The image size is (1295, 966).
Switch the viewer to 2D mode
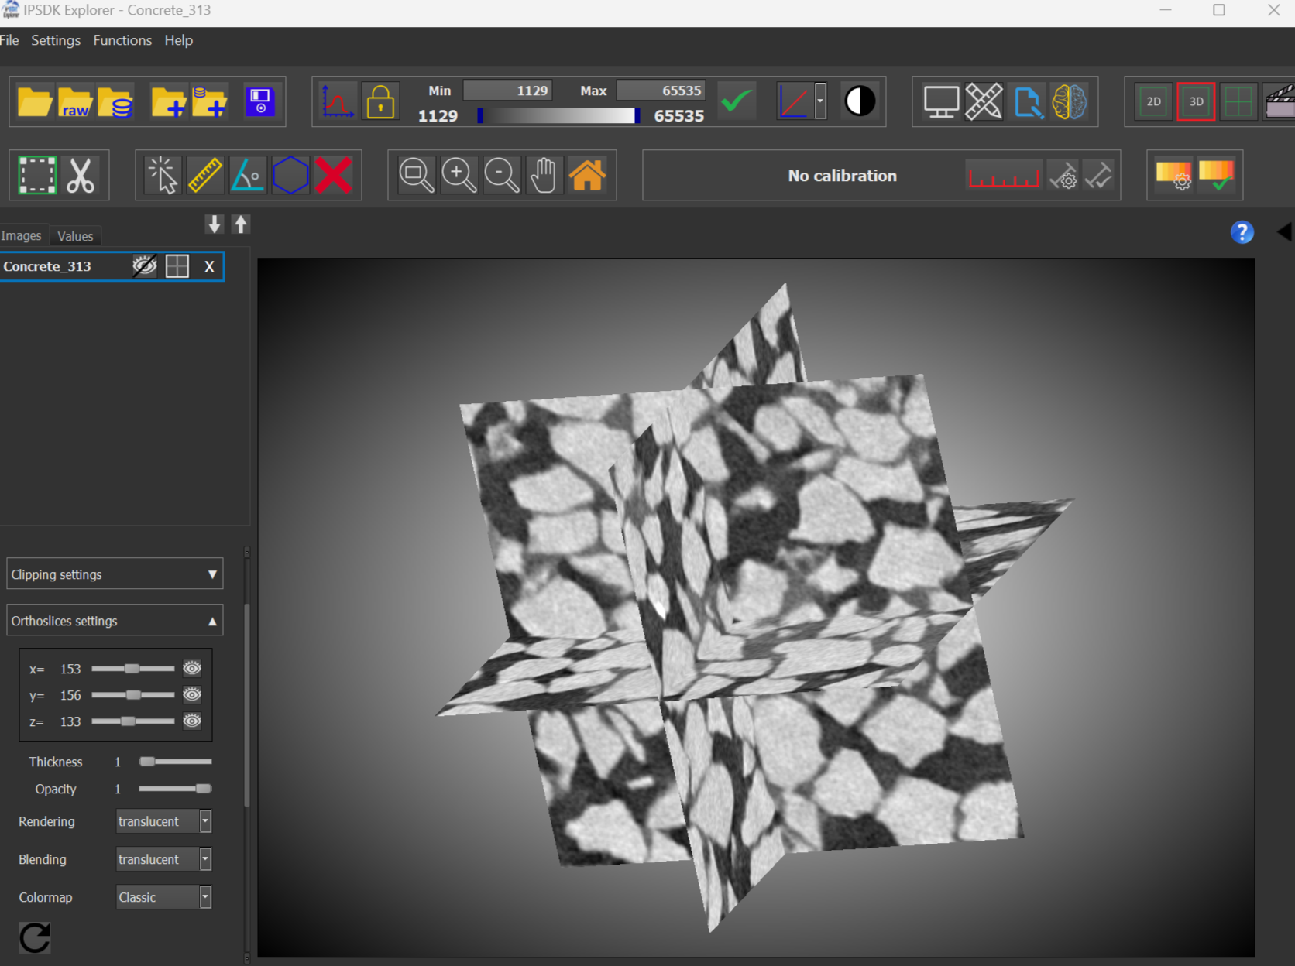tap(1152, 101)
